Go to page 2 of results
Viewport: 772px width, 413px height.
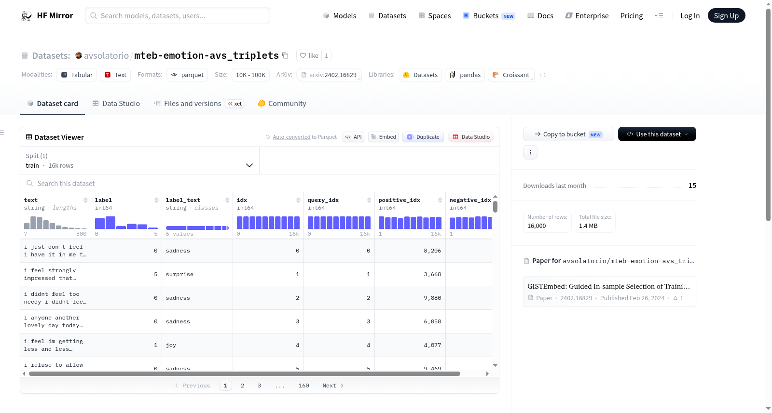(x=242, y=386)
